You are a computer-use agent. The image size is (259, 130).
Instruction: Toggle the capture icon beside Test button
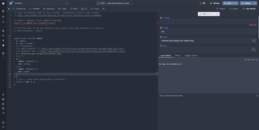[217, 14]
